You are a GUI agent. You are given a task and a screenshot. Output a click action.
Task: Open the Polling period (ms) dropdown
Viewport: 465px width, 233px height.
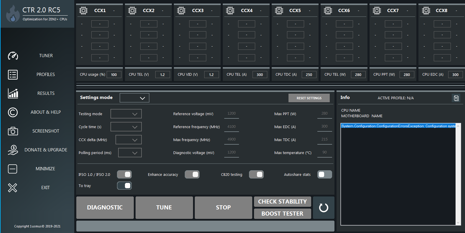tap(130, 153)
